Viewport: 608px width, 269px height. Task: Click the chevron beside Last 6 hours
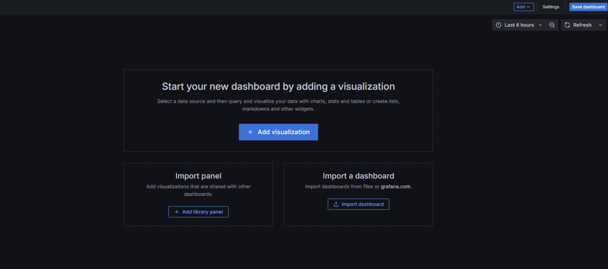(540, 25)
